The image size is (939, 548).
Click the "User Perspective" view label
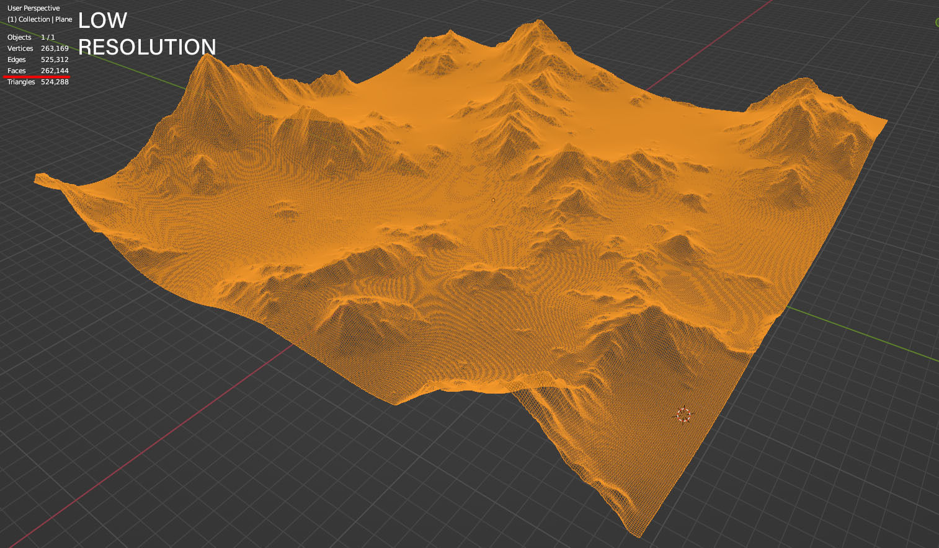click(x=33, y=8)
